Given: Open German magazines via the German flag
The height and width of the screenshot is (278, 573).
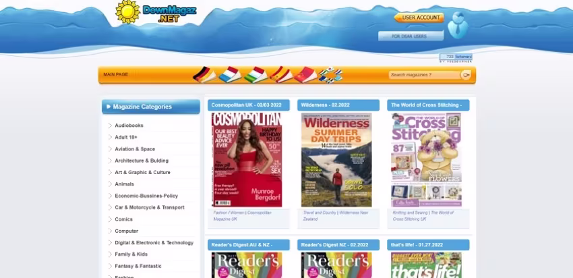Looking at the screenshot, I should [x=204, y=74].
